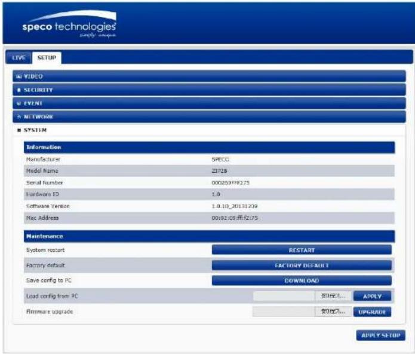Image resolution: width=415 pixels, height=354 pixels.
Task: Collapse the SYSTEM section
Action: (209, 130)
